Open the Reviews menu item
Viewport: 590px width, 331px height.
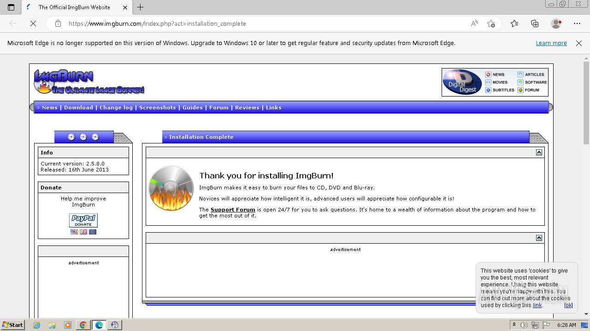247,108
